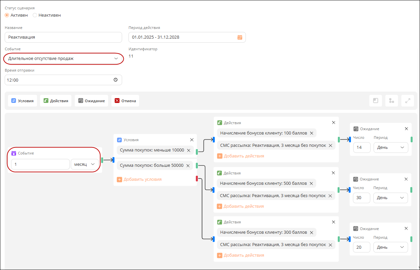Delete the 500 баллов bonus action
The image size is (420, 270).
[x=311, y=183]
